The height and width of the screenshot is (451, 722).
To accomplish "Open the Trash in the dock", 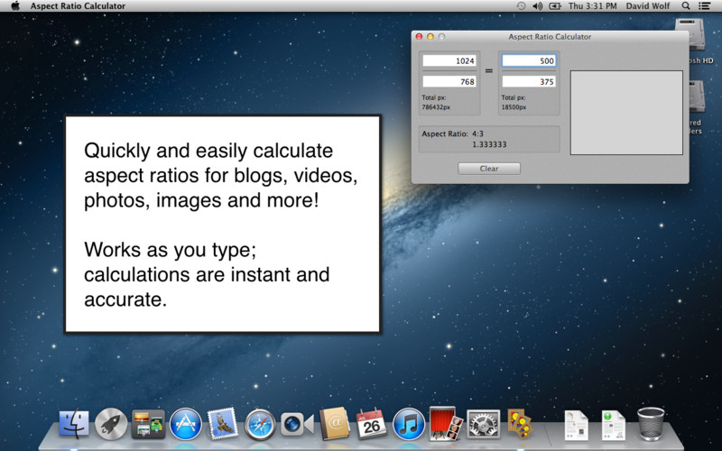I will (x=651, y=424).
